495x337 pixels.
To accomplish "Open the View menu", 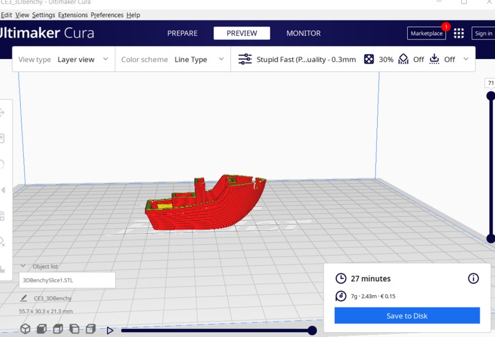I will [x=22, y=15].
